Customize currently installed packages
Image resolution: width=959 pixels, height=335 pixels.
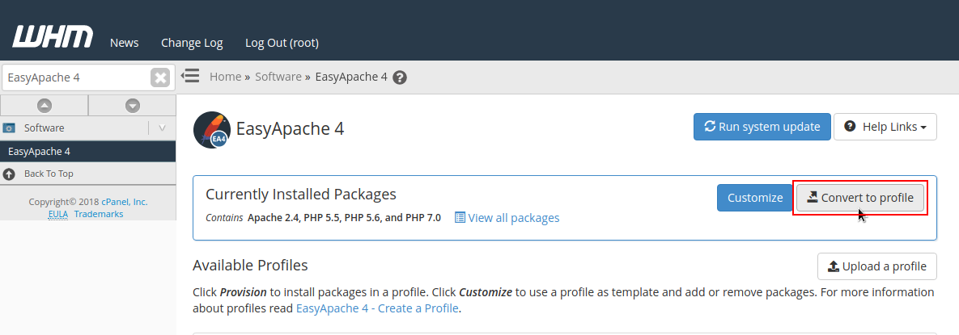pos(755,198)
